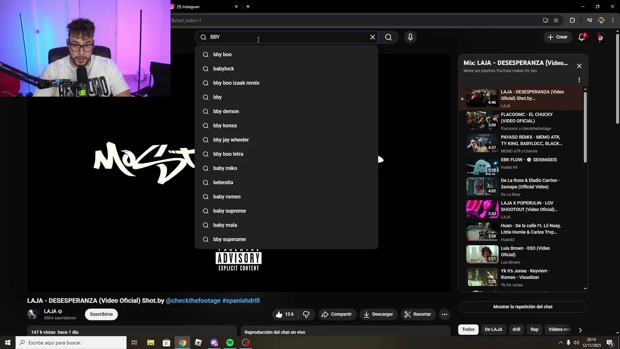The image size is (620, 349).
Task: Choose suggestion 'bby superame'
Action: (x=286, y=239)
